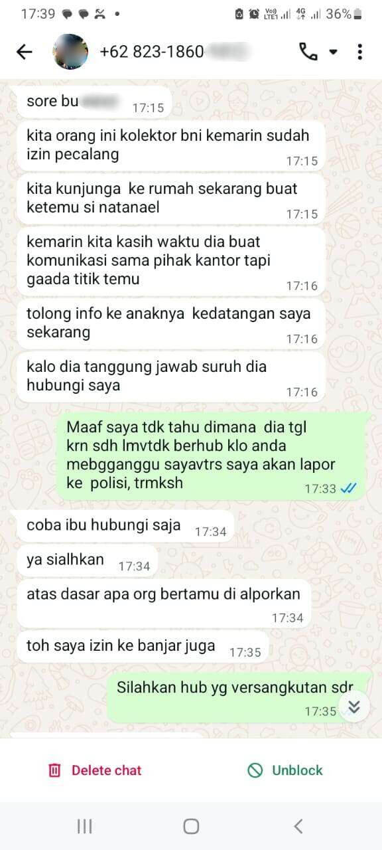Image resolution: width=382 pixels, height=850 pixels.
Task: Tap the phone call icon
Action: click(308, 52)
